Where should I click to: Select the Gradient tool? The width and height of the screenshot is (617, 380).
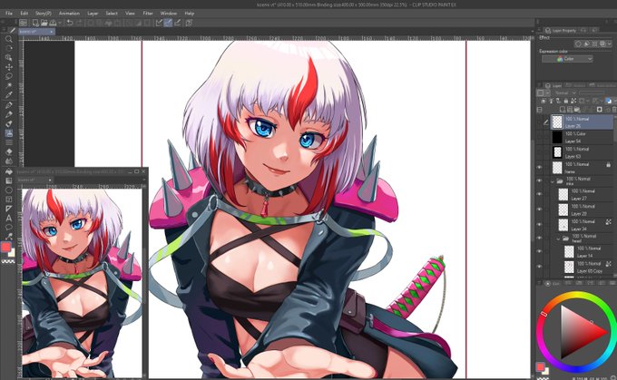[x=9, y=180]
